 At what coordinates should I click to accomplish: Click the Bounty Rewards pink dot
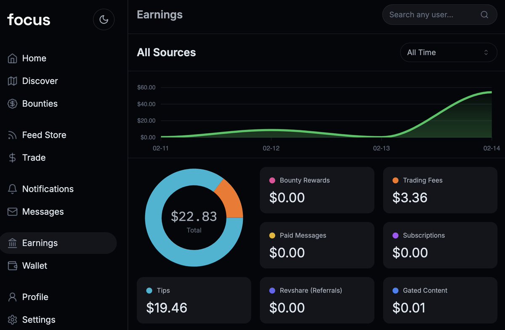[x=272, y=180]
